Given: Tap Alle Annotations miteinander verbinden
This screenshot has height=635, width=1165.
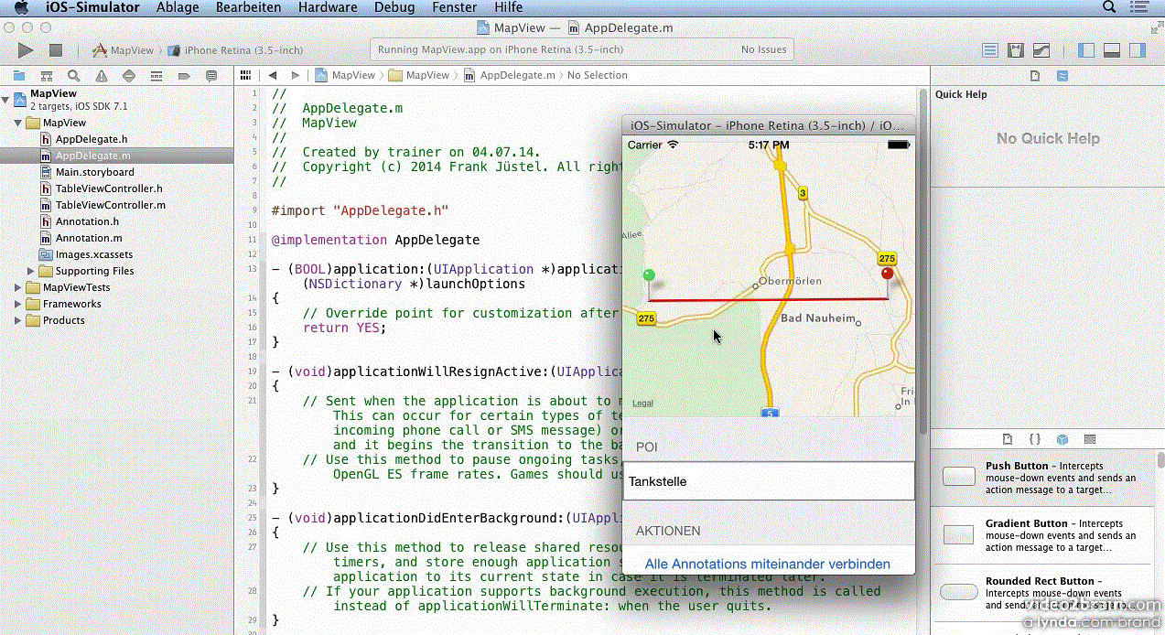Looking at the screenshot, I should (x=768, y=564).
